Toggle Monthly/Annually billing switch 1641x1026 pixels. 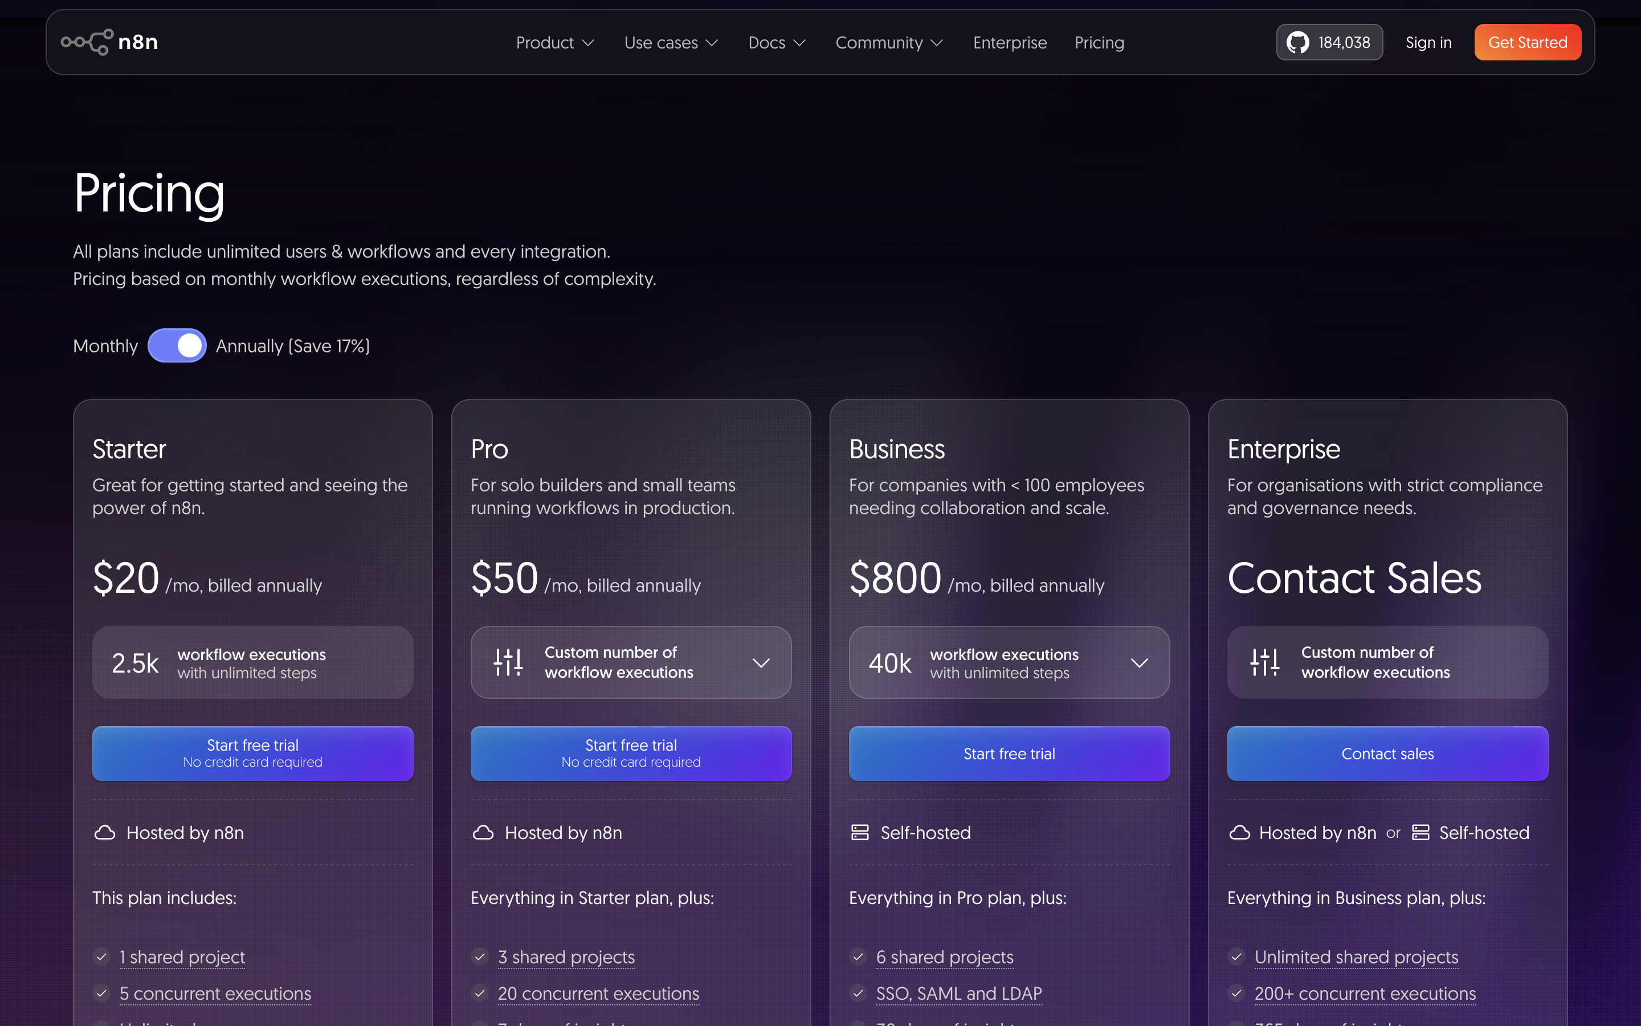click(x=177, y=345)
